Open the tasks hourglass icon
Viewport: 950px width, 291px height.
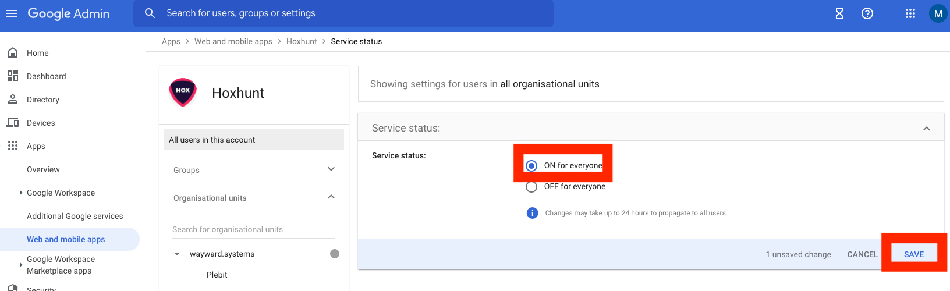(x=839, y=13)
